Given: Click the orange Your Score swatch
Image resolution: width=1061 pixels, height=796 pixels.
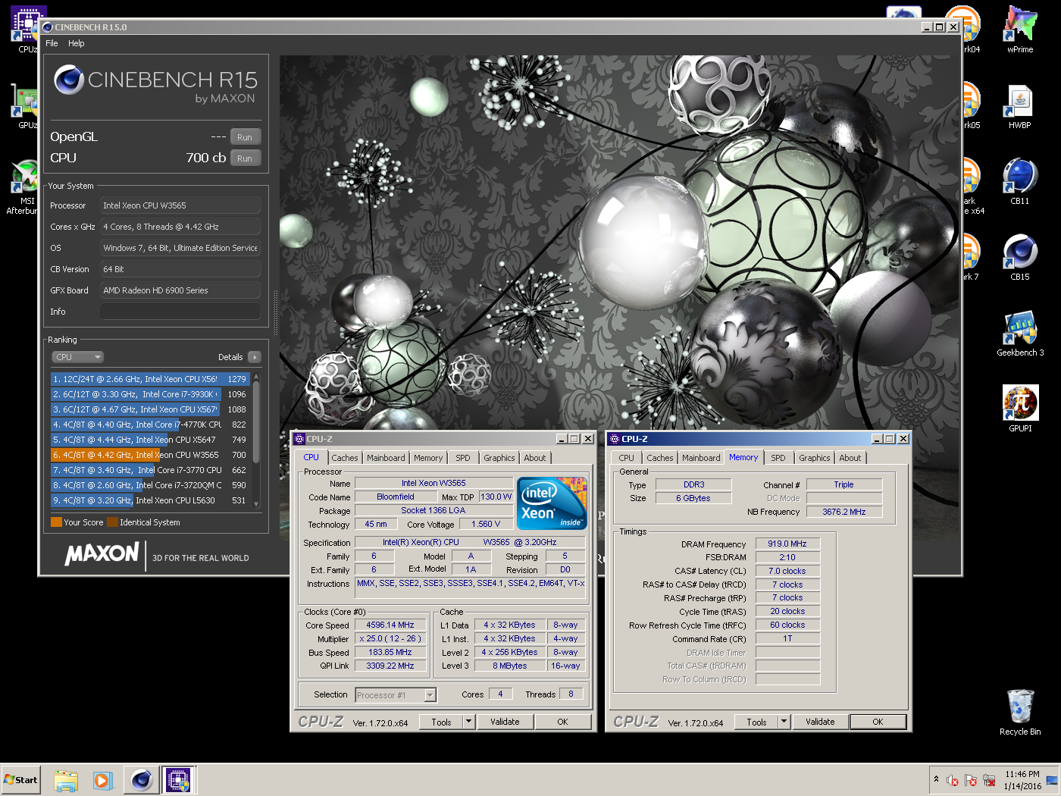Looking at the screenshot, I should pos(56,522).
